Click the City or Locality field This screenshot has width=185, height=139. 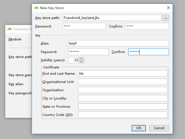pyautogui.click(x=123, y=98)
